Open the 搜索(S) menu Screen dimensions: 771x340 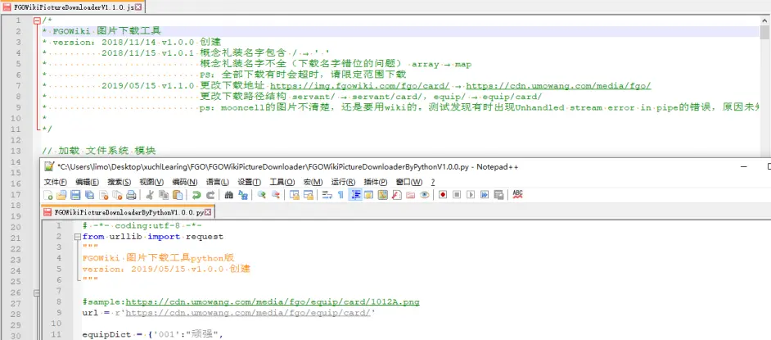pos(119,182)
